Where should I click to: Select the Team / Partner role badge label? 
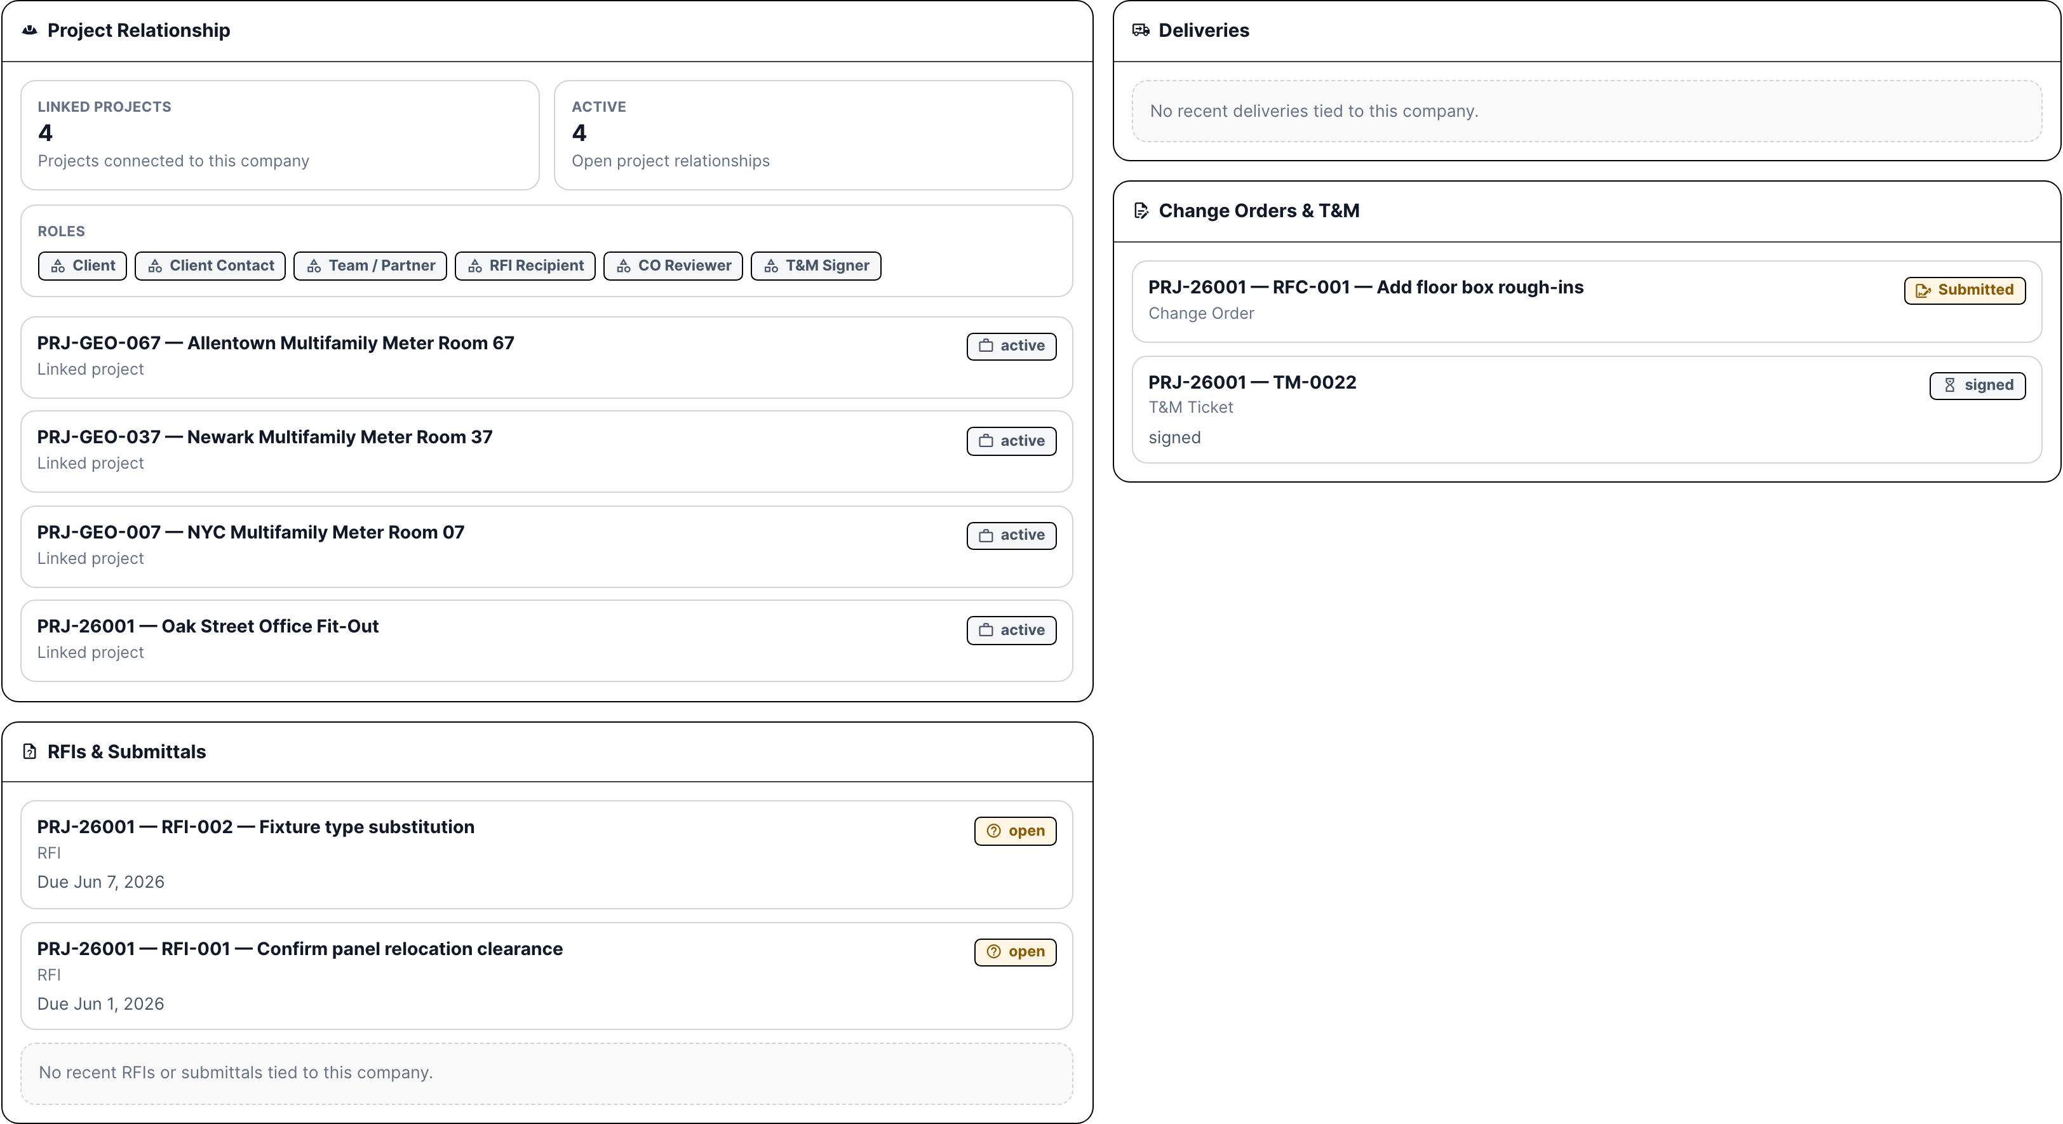382,266
